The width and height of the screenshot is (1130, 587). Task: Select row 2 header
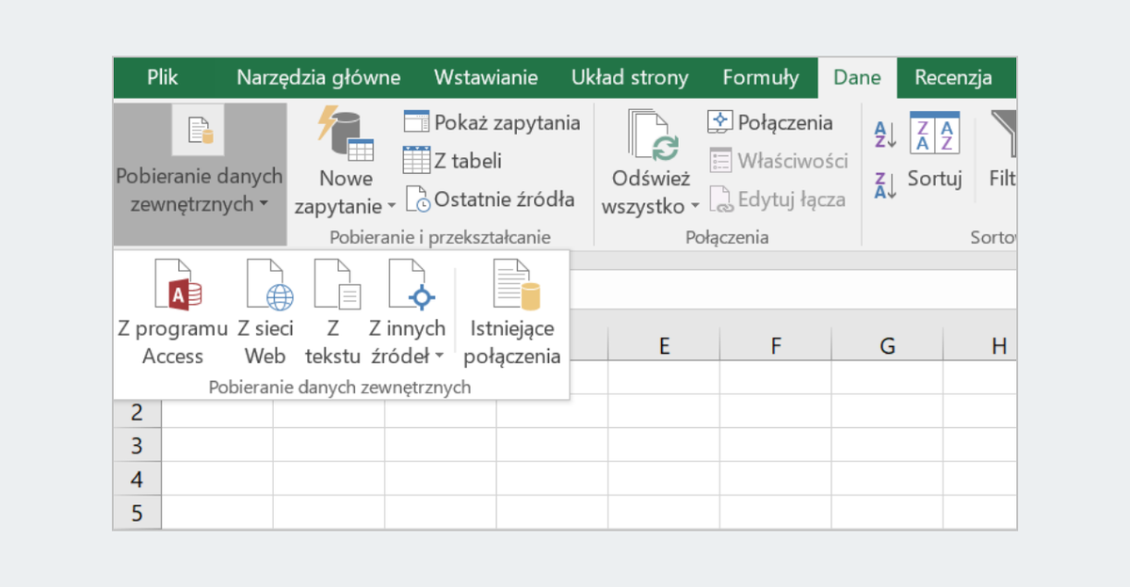[137, 412]
